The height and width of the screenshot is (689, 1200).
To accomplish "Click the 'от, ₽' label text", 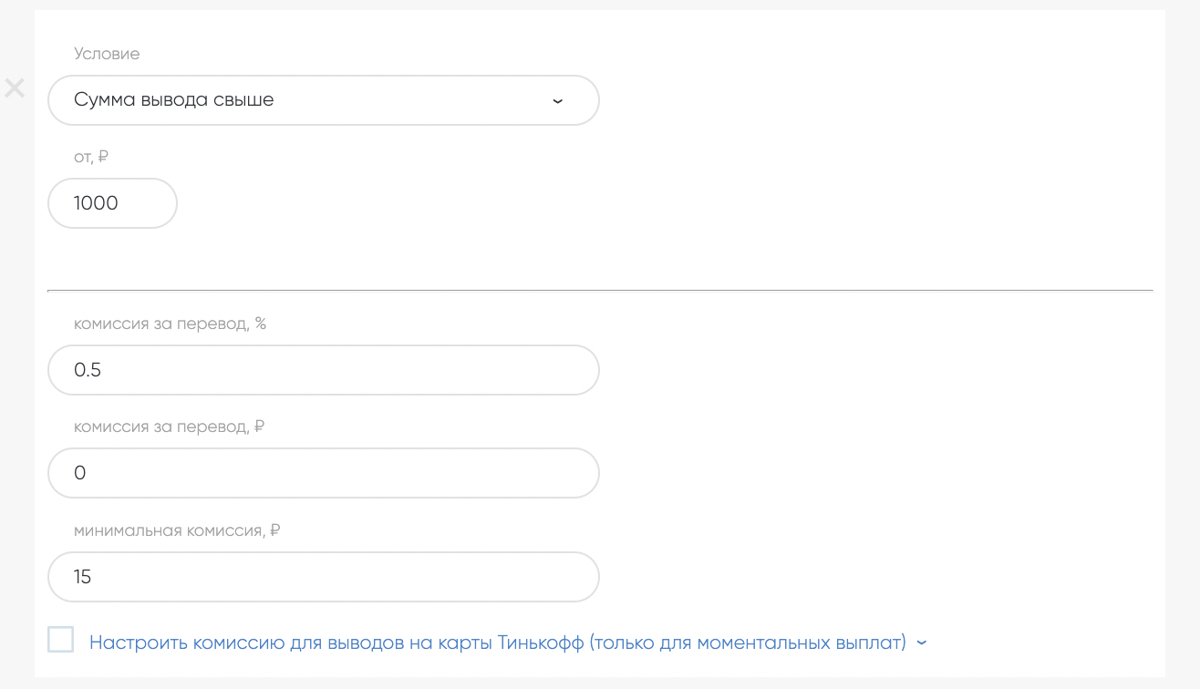I will [x=91, y=157].
